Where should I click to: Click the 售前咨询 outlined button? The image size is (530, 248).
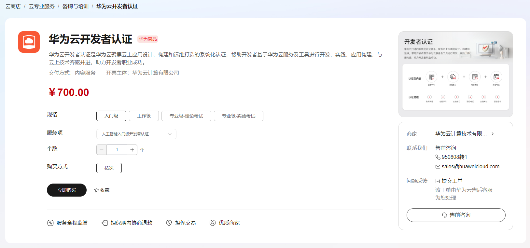click(456, 215)
